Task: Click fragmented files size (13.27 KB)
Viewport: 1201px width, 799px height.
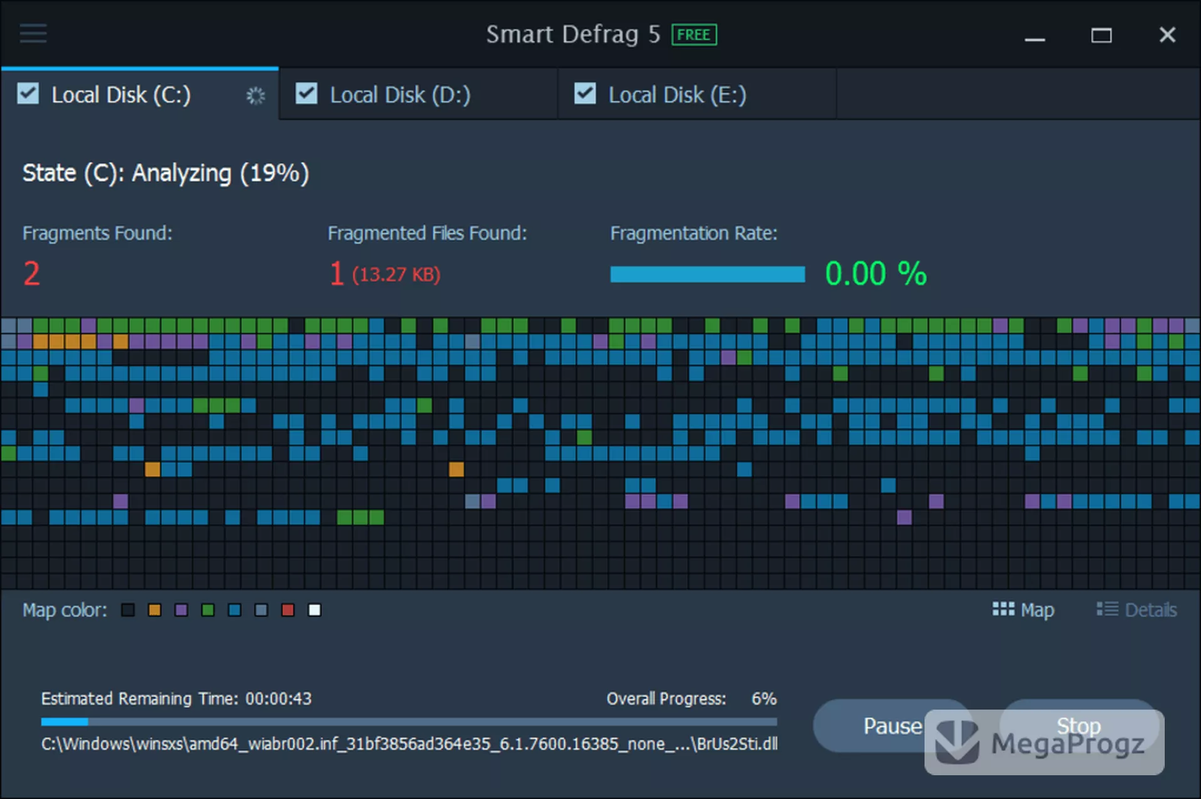Action: pyautogui.click(x=396, y=274)
